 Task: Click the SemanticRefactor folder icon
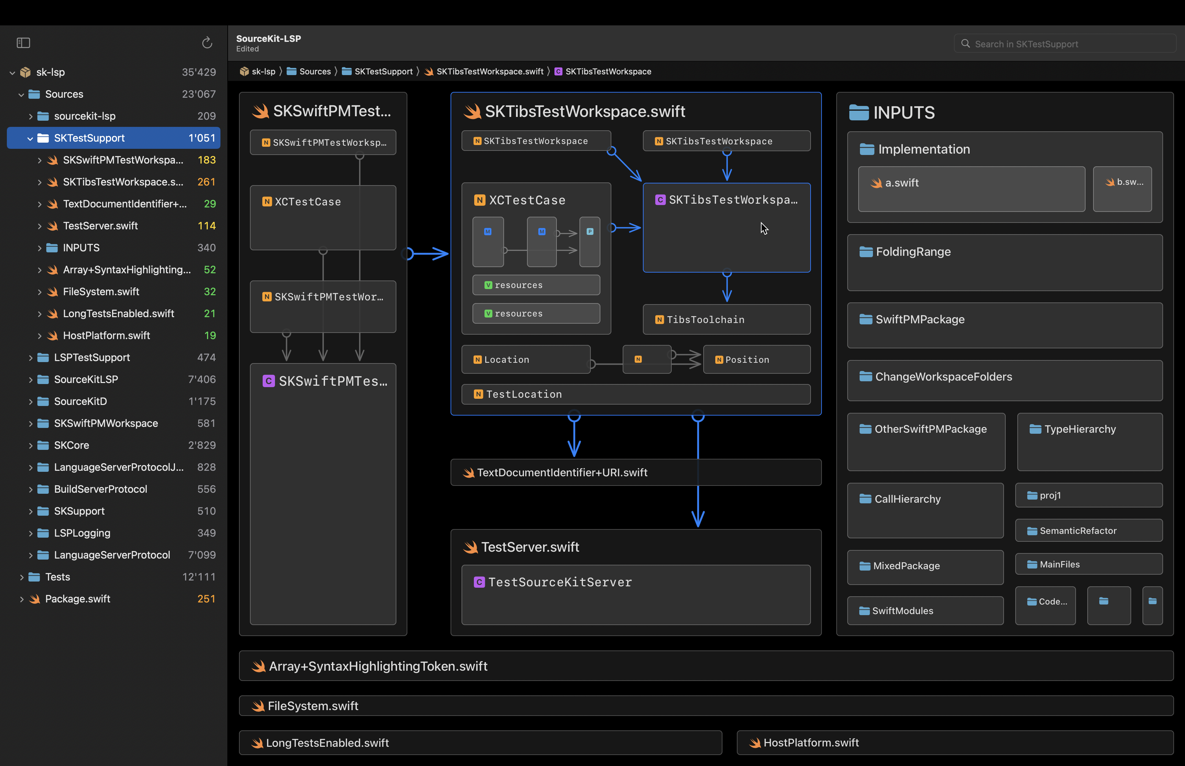tap(1032, 531)
